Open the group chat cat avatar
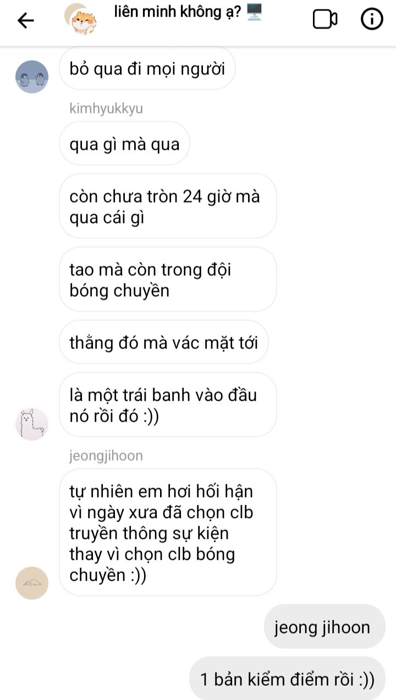This screenshot has height=700, width=396. point(81,19)
